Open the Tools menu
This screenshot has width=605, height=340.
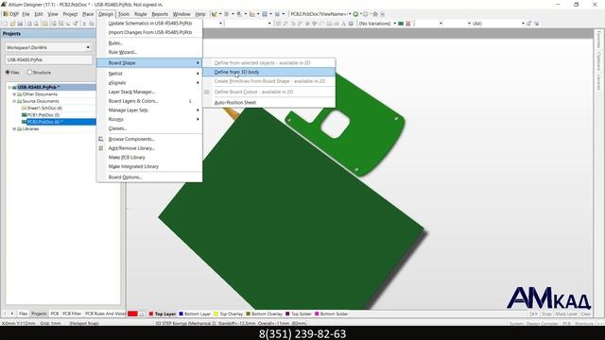click(124, 14)
